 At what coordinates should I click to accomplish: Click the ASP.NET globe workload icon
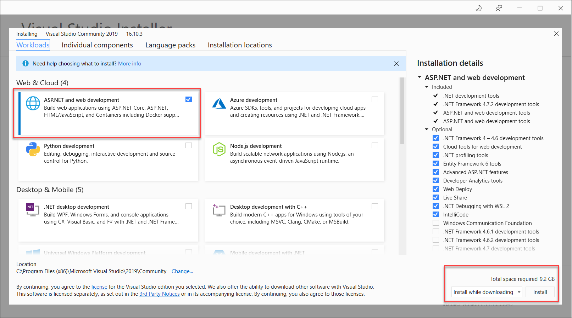click(x=33, y=103)
